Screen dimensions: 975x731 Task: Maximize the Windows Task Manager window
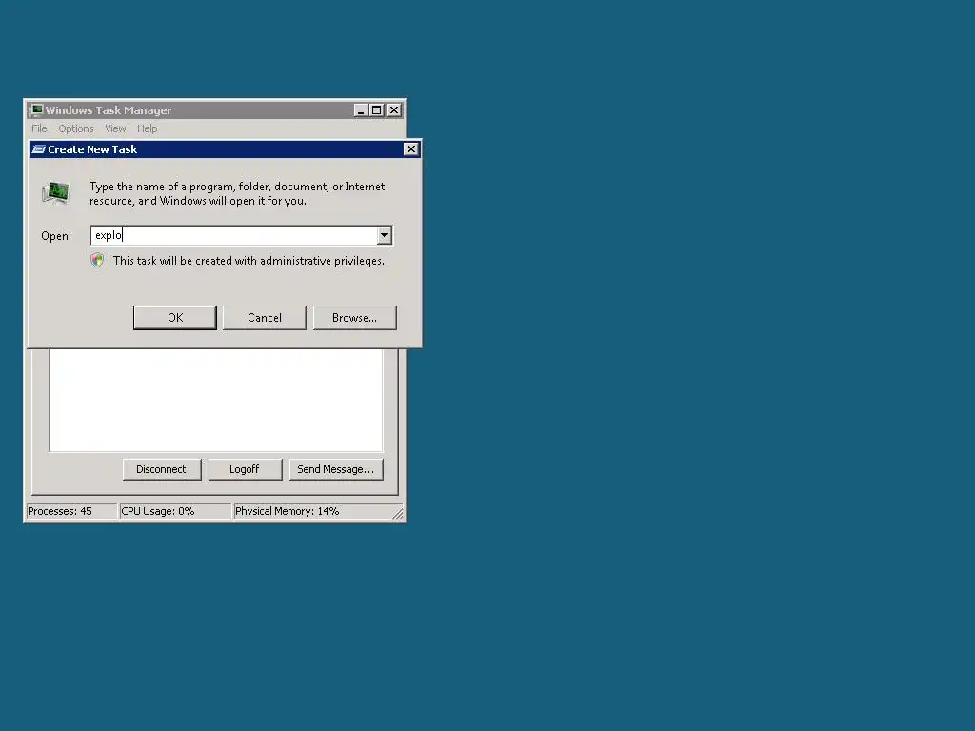[x=376, y=110]
